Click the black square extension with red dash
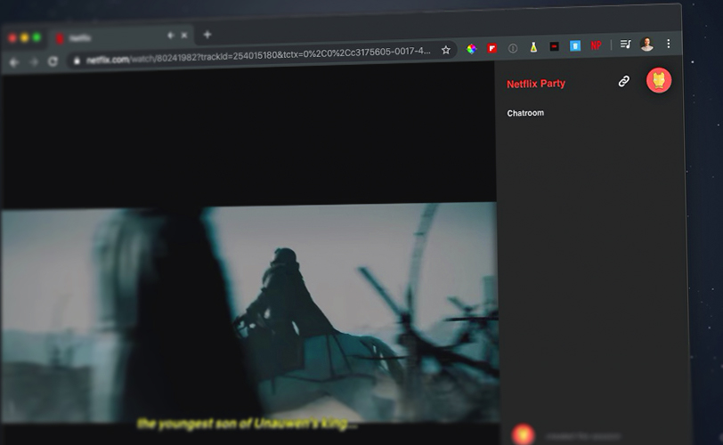723x445 pixels. [x=554, y=46]
